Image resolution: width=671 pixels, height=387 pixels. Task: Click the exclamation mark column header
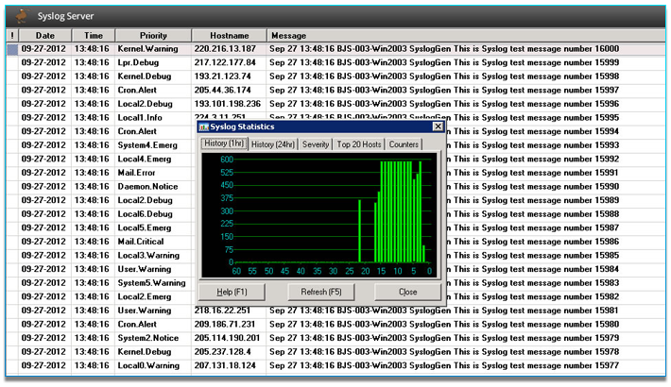[x=11, y=35]
